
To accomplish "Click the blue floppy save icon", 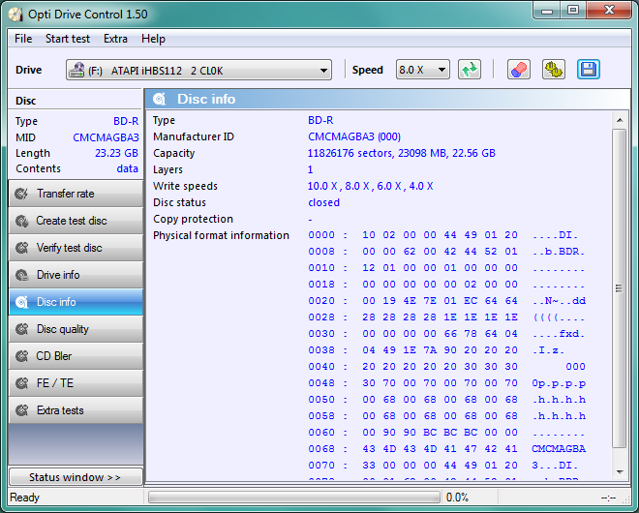I will [x=589, y=70].
